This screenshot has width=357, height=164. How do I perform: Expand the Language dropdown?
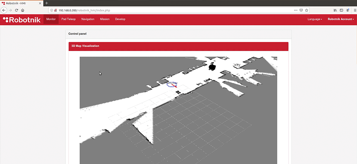315,19
